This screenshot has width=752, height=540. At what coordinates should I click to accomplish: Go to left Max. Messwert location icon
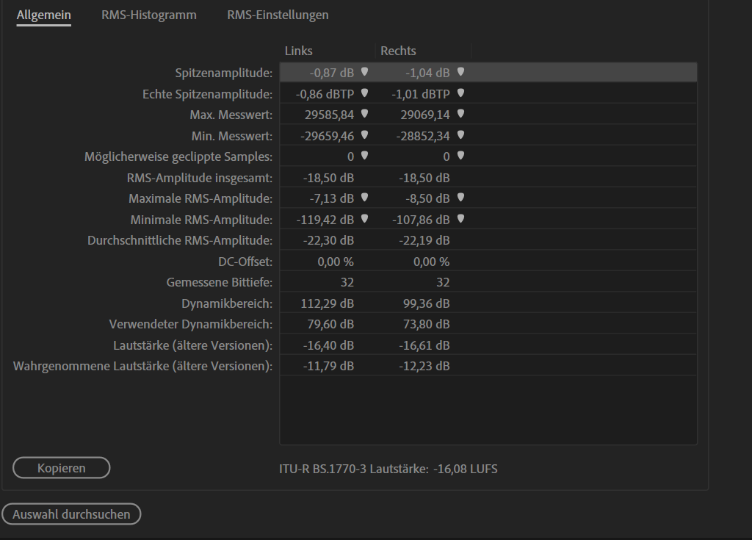point(364,114)
